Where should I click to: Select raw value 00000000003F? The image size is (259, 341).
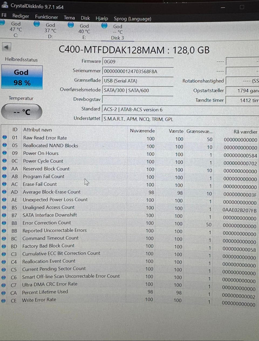[240, 194]
